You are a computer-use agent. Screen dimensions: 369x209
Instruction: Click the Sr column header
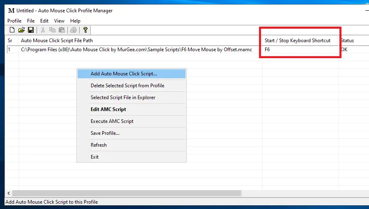12,41
